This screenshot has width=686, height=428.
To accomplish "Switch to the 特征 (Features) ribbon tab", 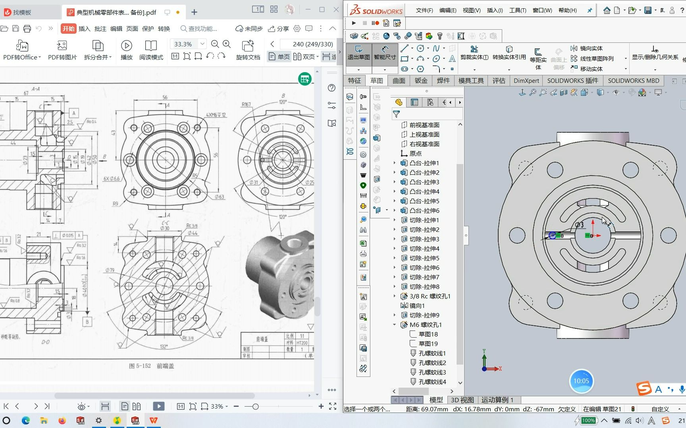I will click(355, 80).
